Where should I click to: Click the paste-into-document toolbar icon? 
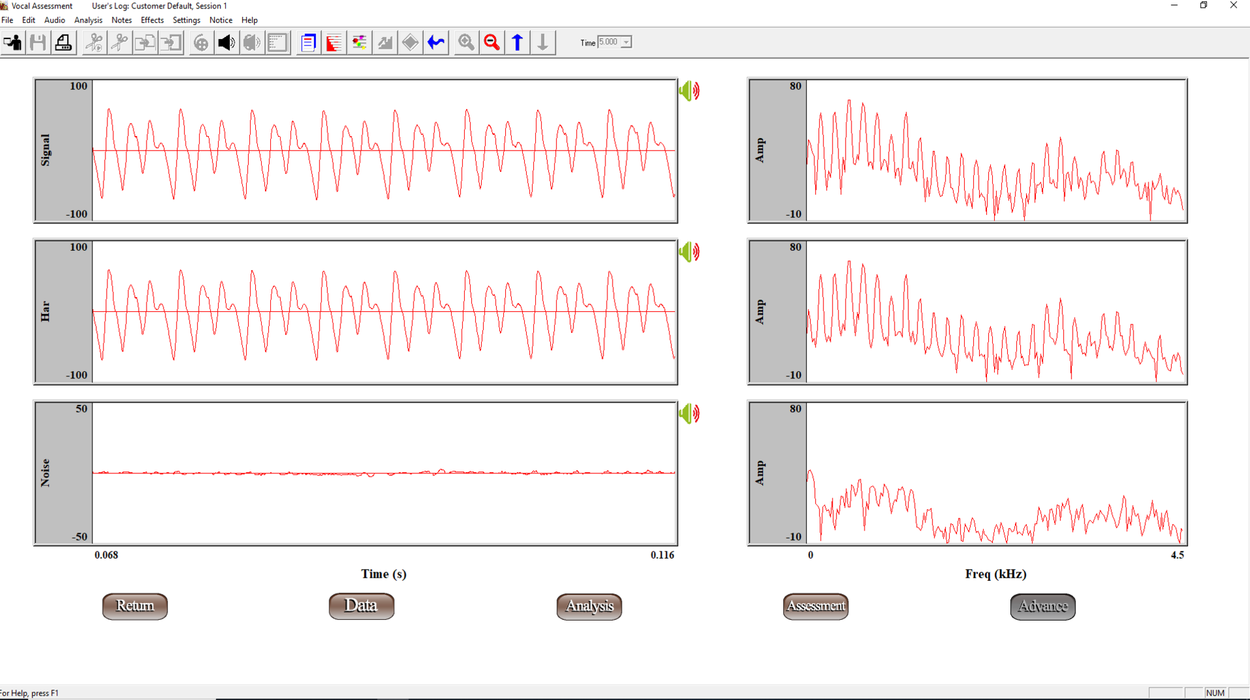[171, 43]
